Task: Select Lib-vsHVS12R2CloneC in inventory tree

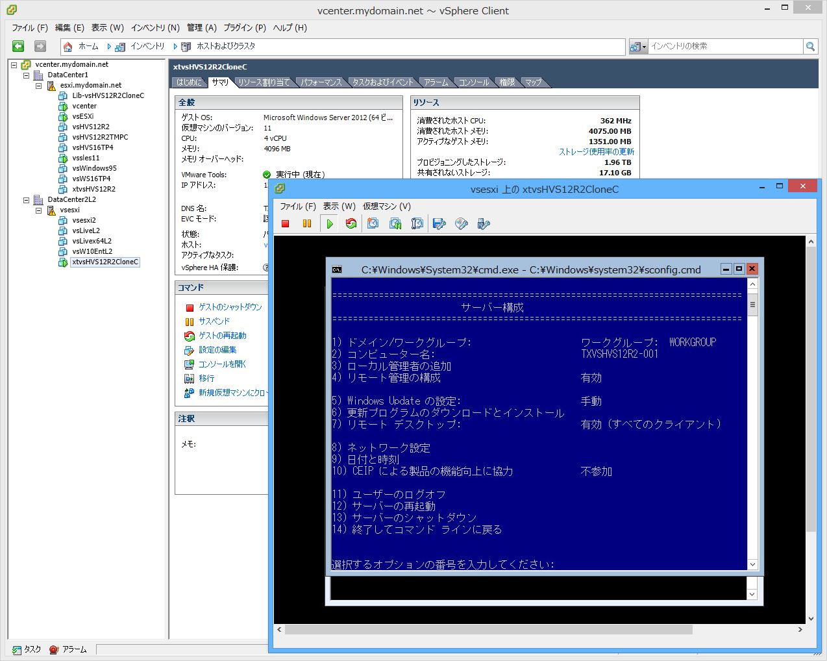Action: pos(108,95)
